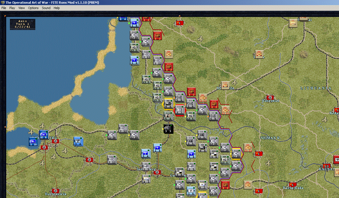Select the yellow-highlighted HQ 9 6 unit north of the black 3 3 unit
Image resolution: width=339 pixels, height=198 pixels.
click(168, 103)
